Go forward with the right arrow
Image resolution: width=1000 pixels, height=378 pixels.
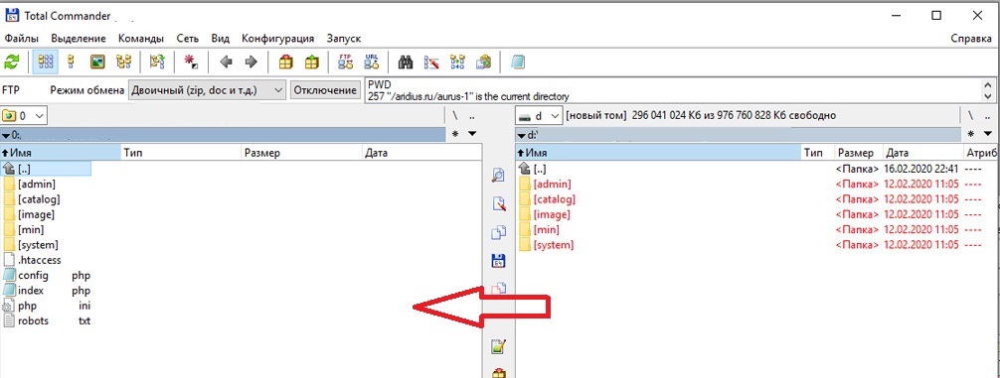pyautogui.click(x=250, y=62)
